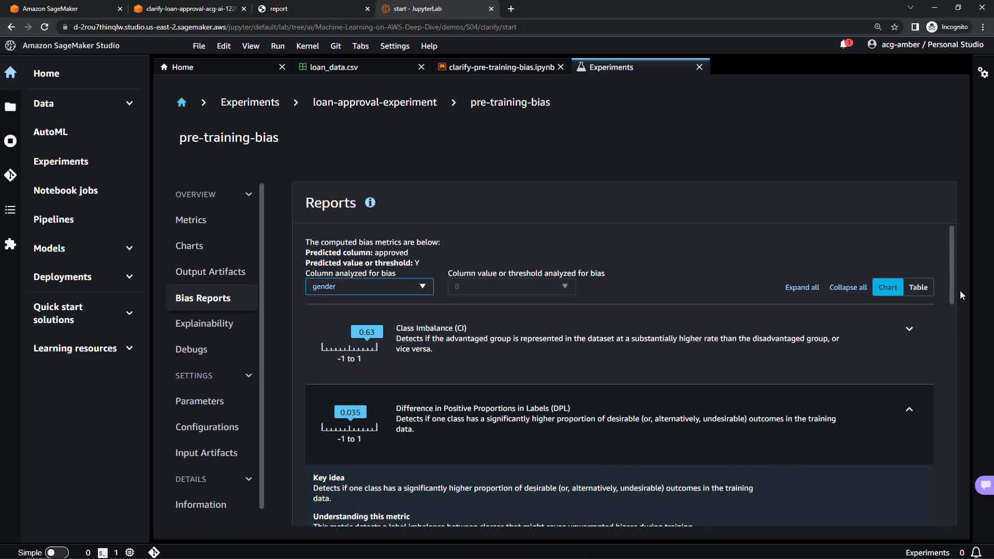Click the Reports info icon
994x559 pixels.
[370, 202]
